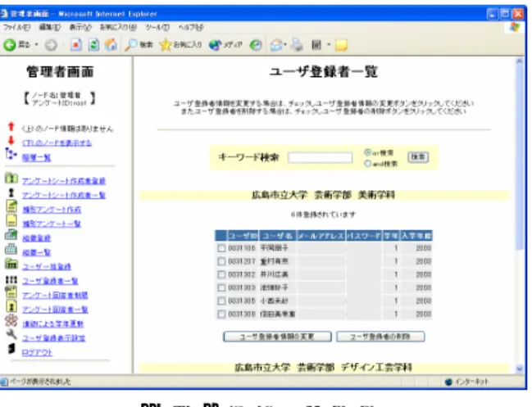Open the 組織一覧 link in sidebar

coord(37,252)
